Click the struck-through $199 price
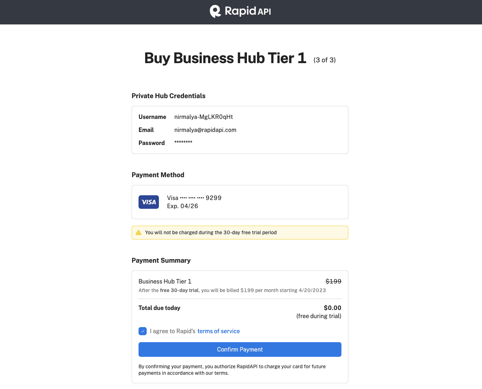This screenshot has height=389, width=482. (334, 281)
